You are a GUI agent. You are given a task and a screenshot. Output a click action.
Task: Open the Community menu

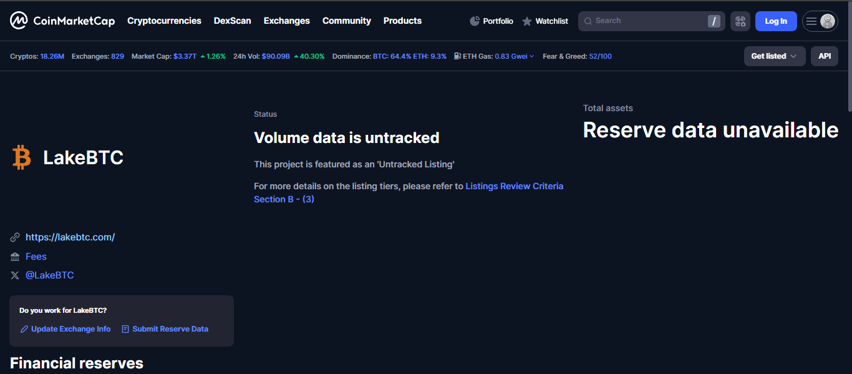coord(347,21)
